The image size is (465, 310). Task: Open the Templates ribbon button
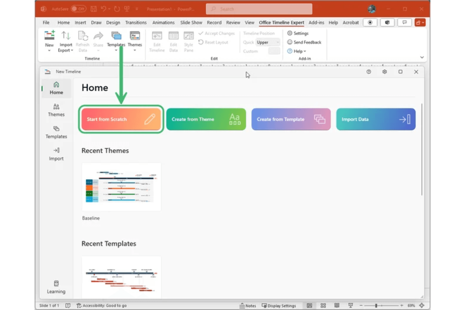click(116, 41)
